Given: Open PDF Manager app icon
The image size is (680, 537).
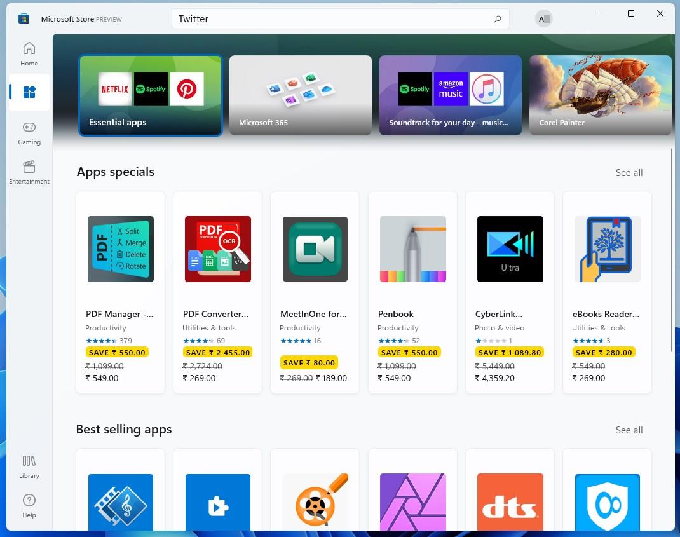Looking at the screenshot, I should 121,249.
